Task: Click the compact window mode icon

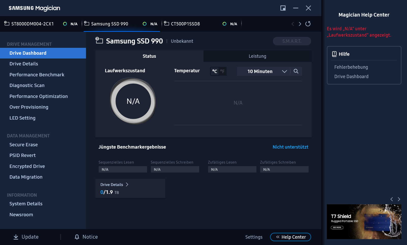Action: coord(283,8)
